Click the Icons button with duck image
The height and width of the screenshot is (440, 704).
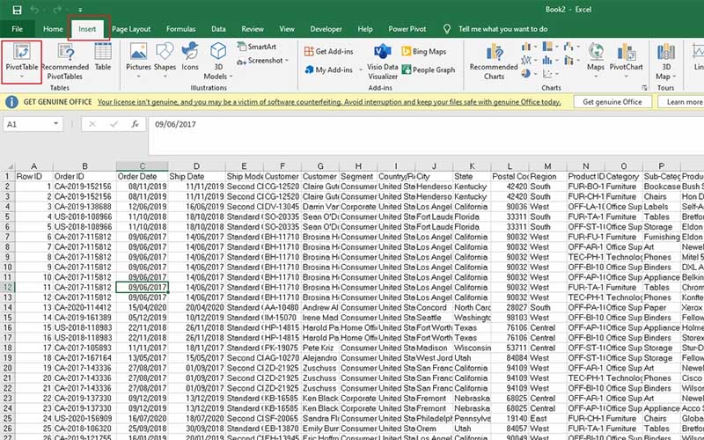click(x=190, y=57)
